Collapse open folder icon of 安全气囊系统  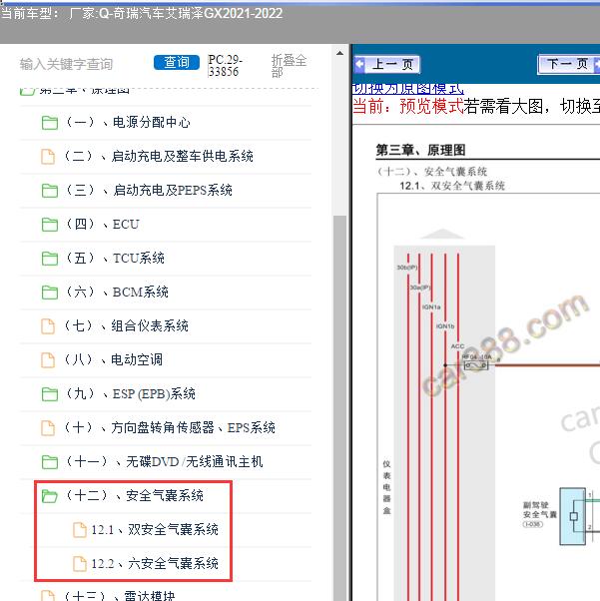(x=50, y=496)
